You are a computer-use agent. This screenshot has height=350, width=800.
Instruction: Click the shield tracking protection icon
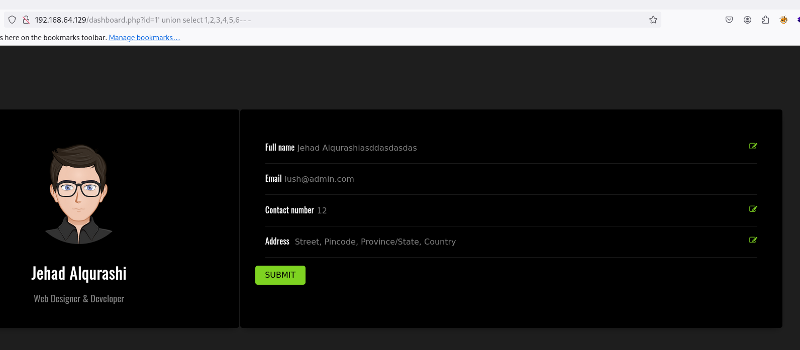click(12, 20)
